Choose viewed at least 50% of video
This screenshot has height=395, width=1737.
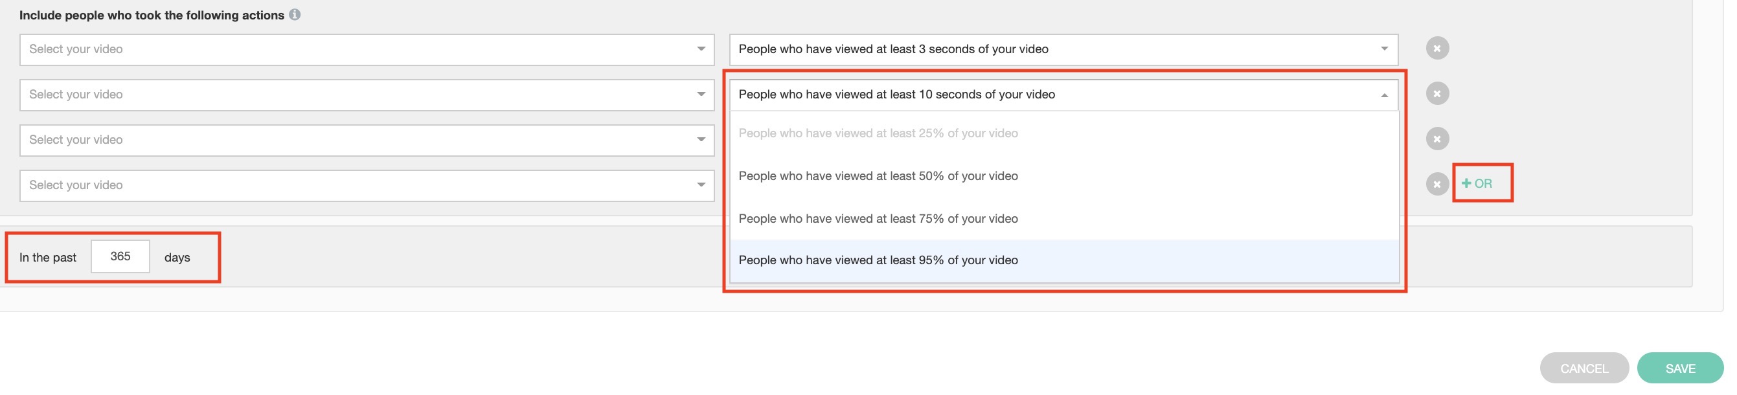click(878, 176)
